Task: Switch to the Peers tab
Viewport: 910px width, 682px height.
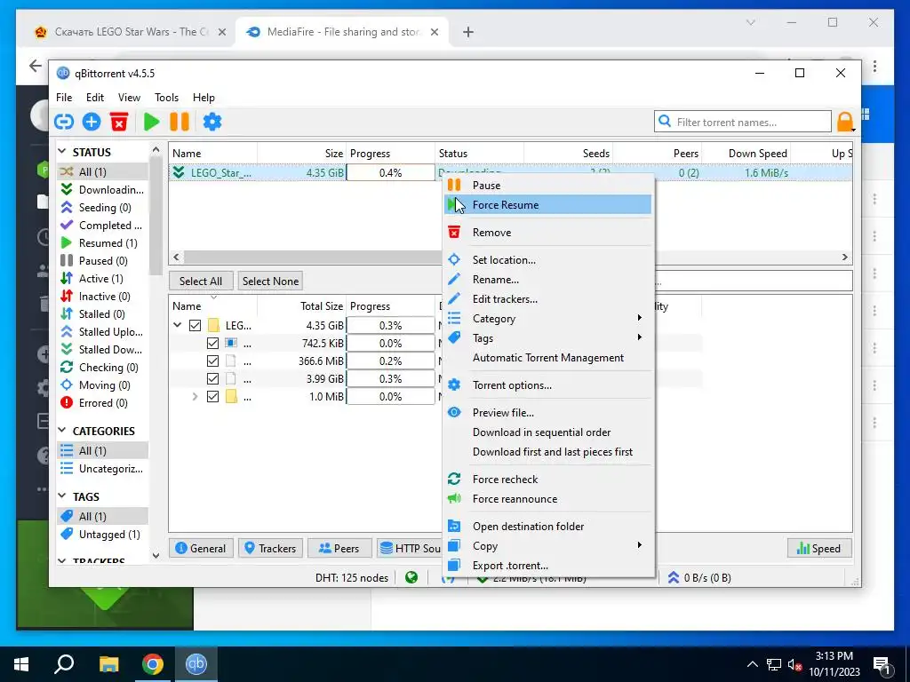Action: (x=339, y=548)
